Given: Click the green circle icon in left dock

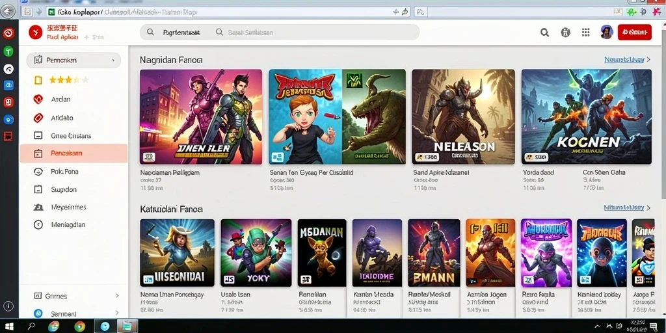Looking at the screenshot, I should click(8, 51).
